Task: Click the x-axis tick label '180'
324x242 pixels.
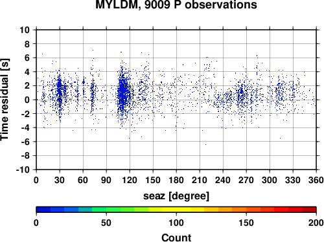Action: click(x=176, y=180)
